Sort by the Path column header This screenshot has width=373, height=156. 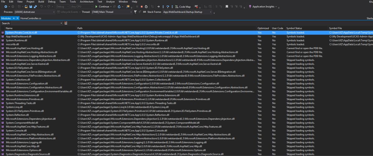167,28
